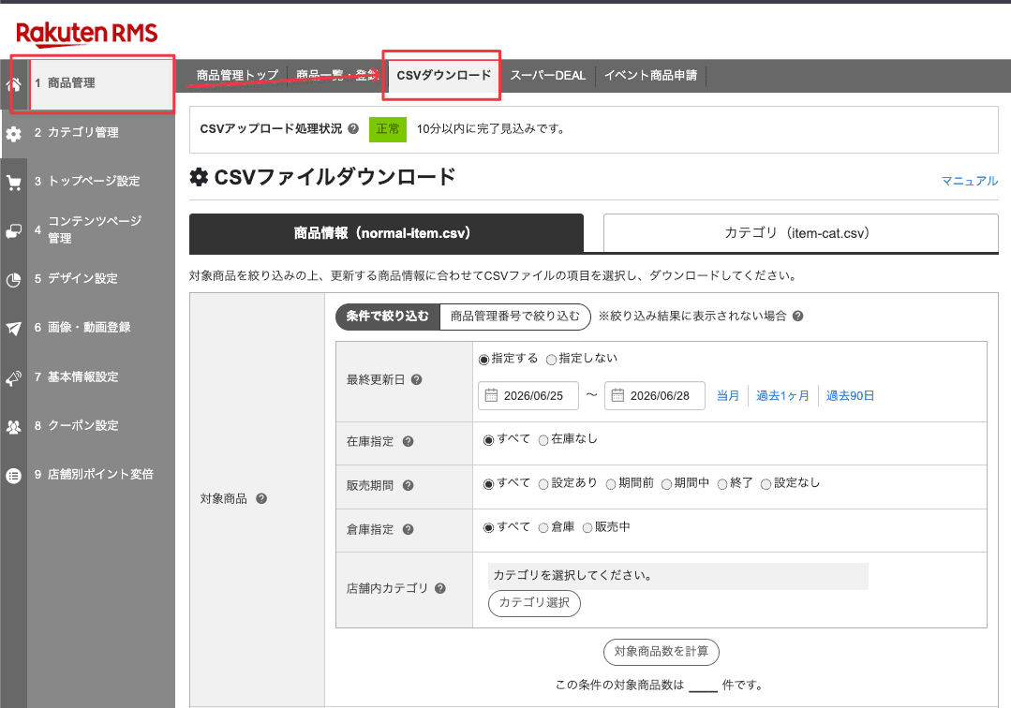Click the paper plane icon beside 画像・動画登録
The height and width of the screenshot is (708, 1011).
pyautogui.click(x=13, y=329)
